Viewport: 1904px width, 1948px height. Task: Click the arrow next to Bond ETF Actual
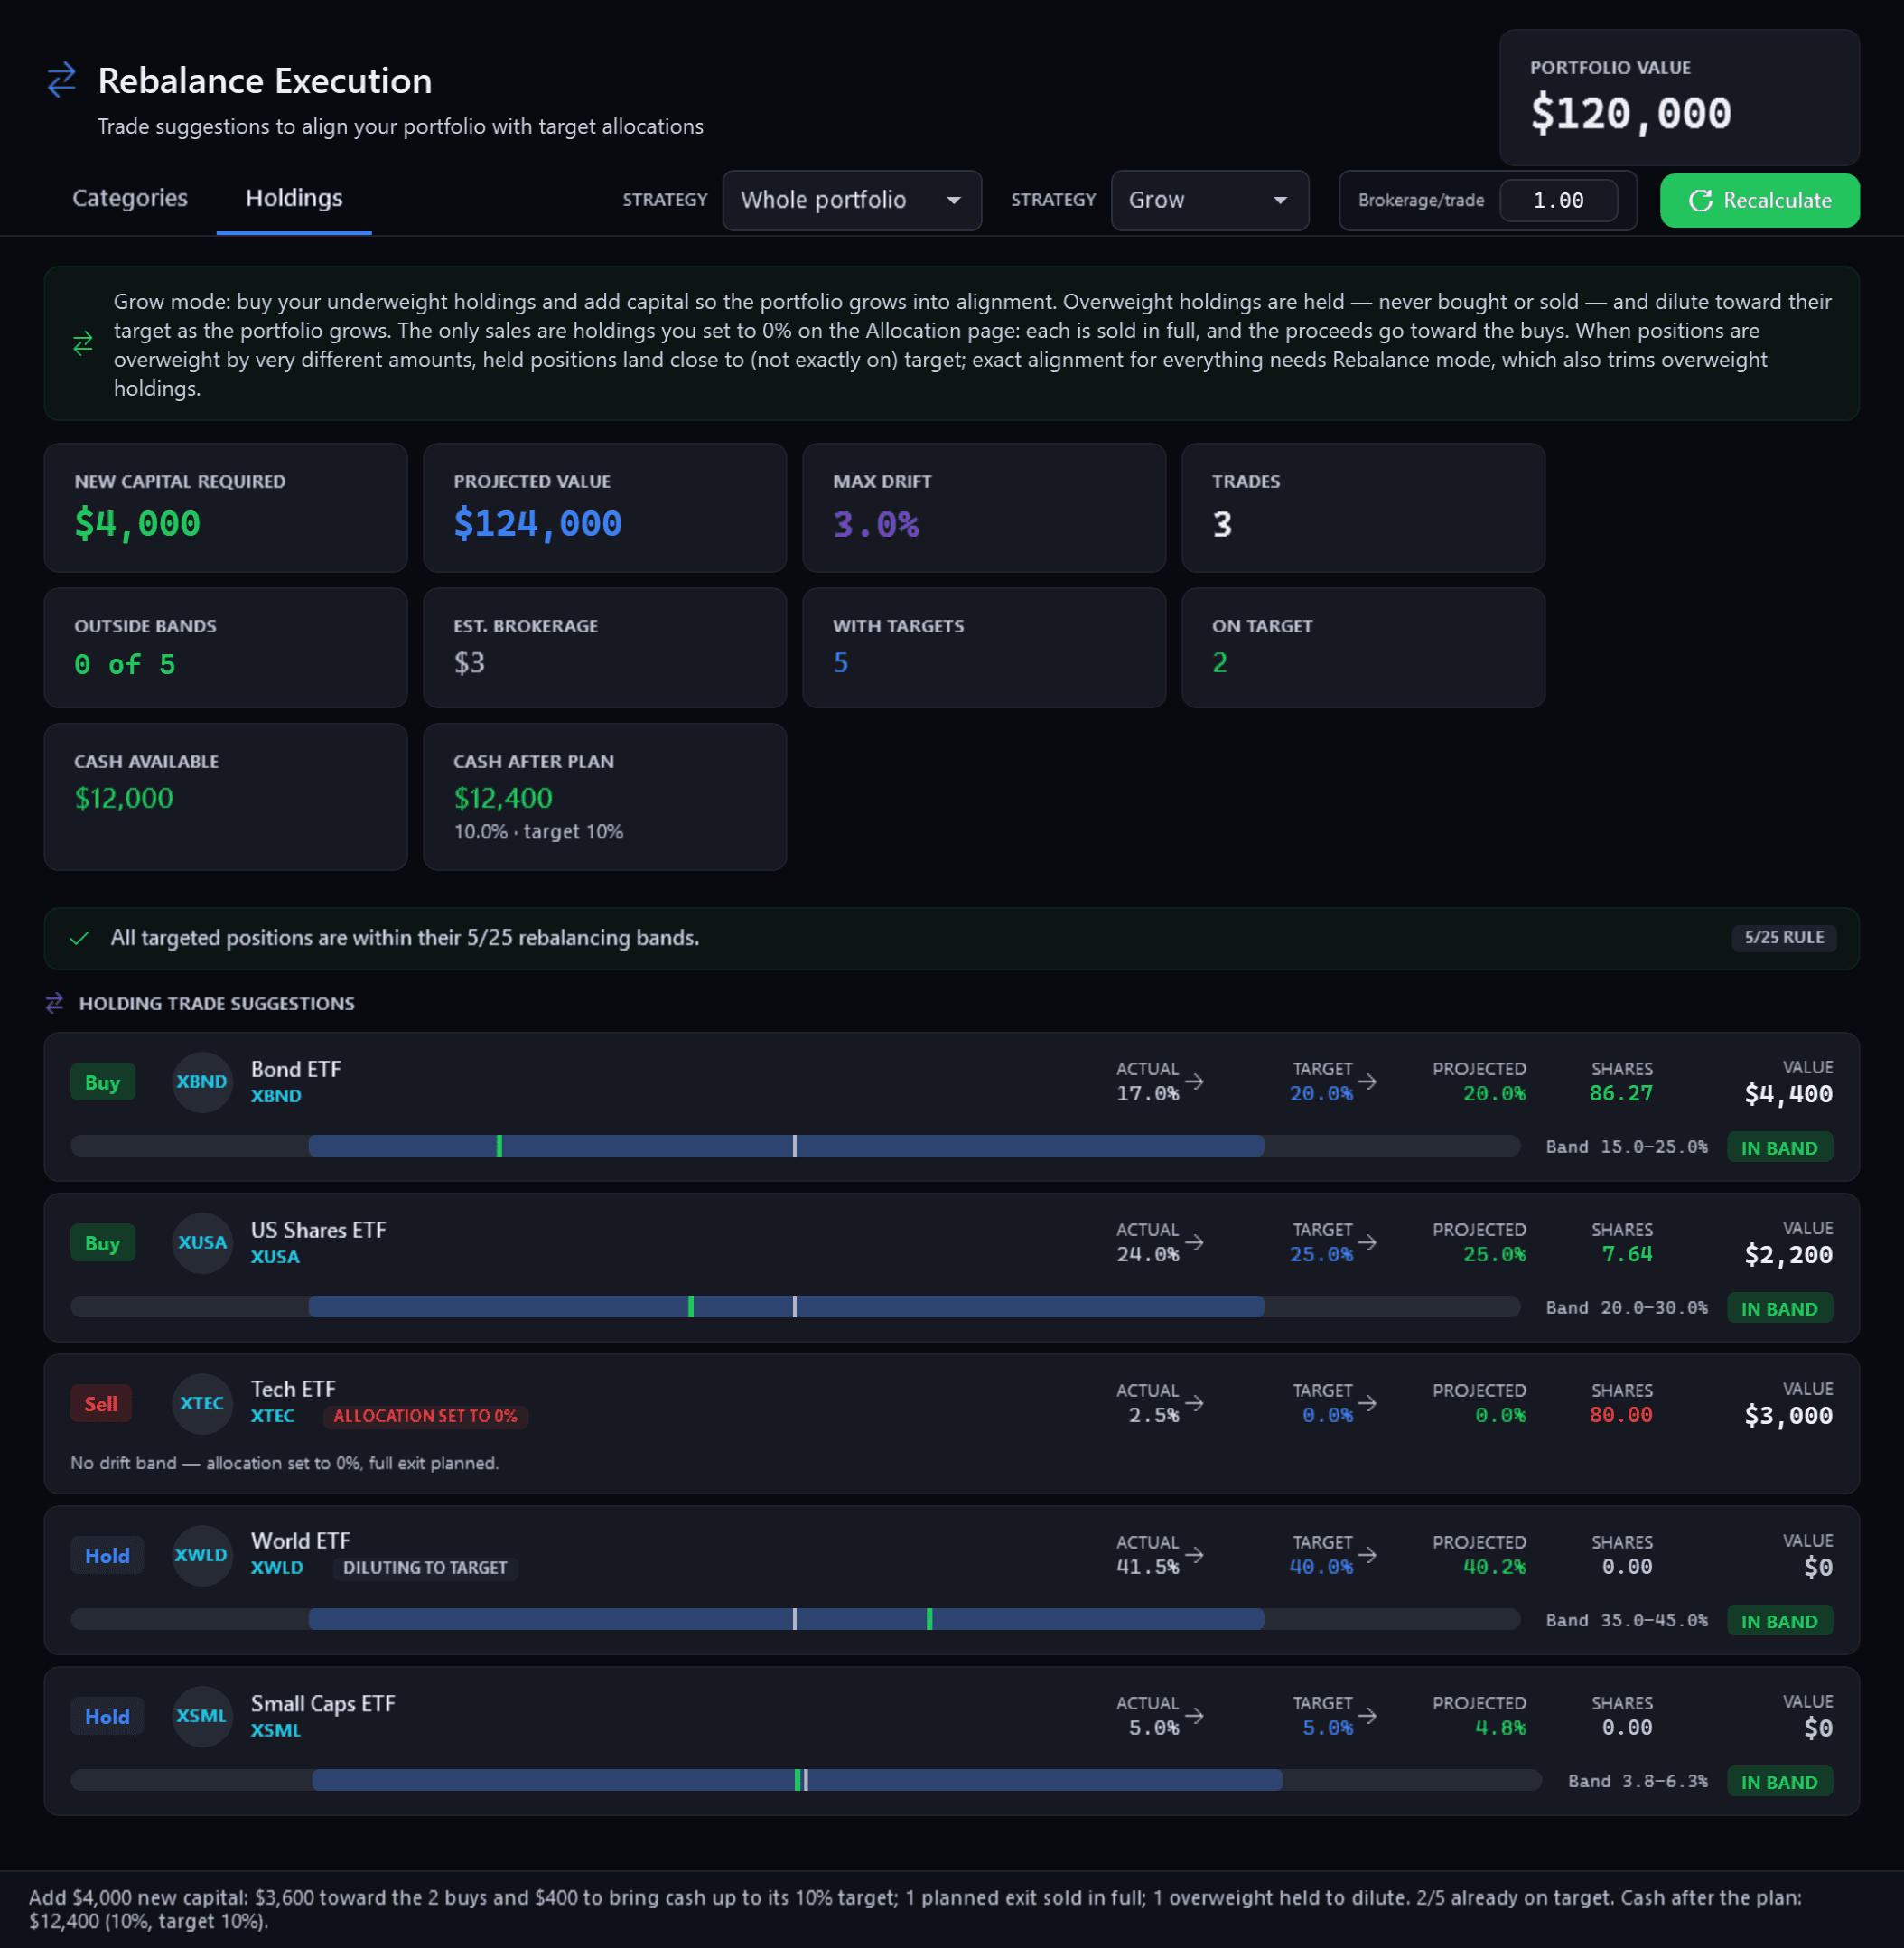(x=1194, y=1081)
